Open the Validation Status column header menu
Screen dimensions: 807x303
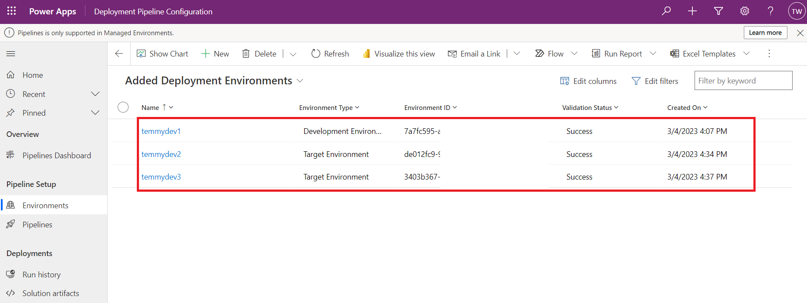(590, 107)
